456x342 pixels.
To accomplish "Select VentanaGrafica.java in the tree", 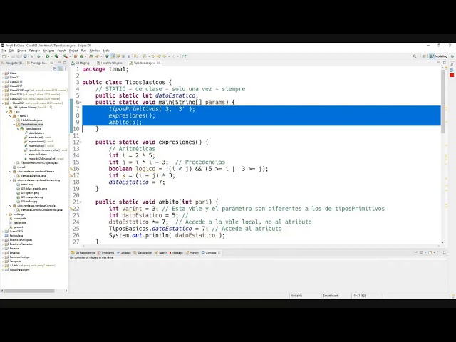I will click(33, 176).
